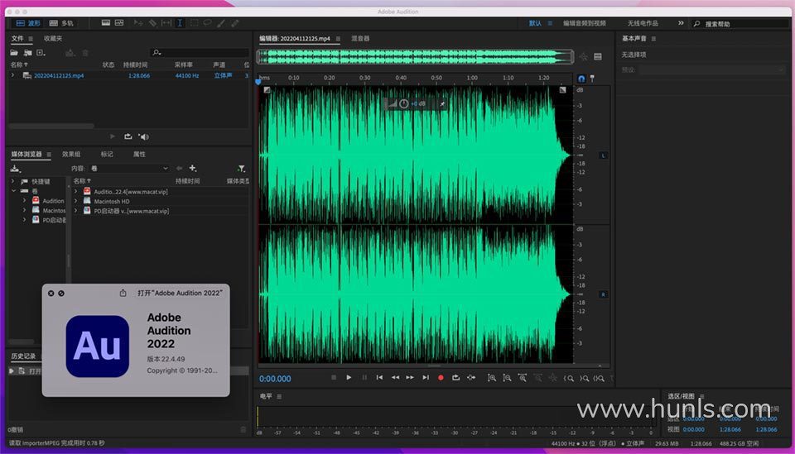Screen dimensions: 795x454
Task: Select the Slip tool in toolbar
Action: coord(166,23)
